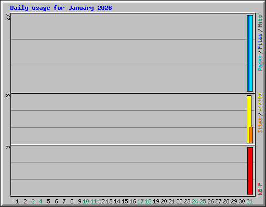Click green day label 3 on the x-axis
This screenshot has width=266, height=207.
(x=33, y=201)
